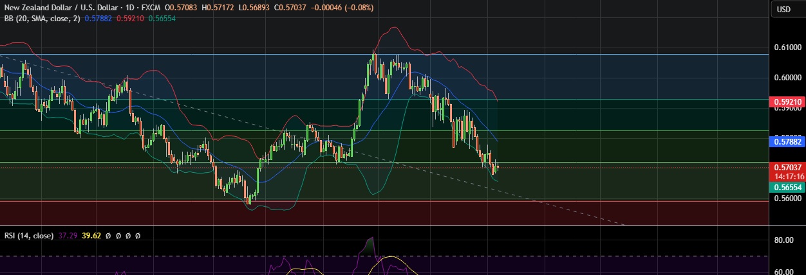
Task: Click the red 0.59210 price axis label
Action: [787, 102]
